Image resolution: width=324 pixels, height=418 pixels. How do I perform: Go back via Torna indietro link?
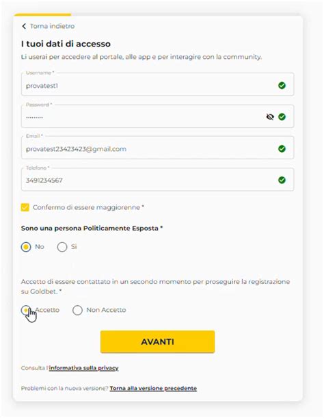coord(52,26)
